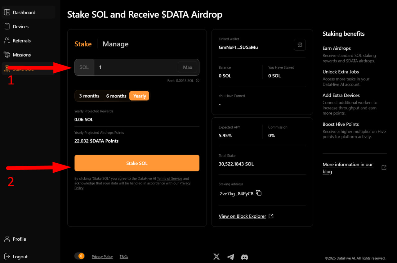
Task: Open the Discord social icon
Action: point(245,257)
